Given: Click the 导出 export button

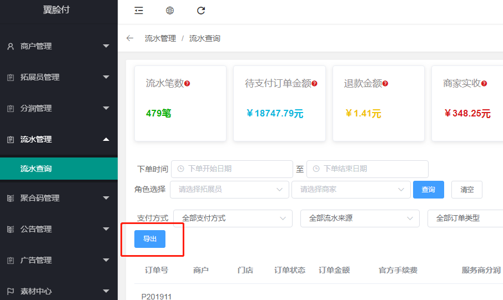Looking at the screenshot, I should (x=150, y=239).
